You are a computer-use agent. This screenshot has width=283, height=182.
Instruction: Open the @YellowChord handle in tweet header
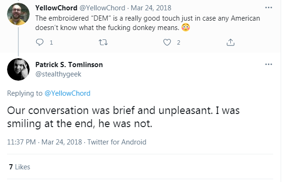tap(102, 8)
